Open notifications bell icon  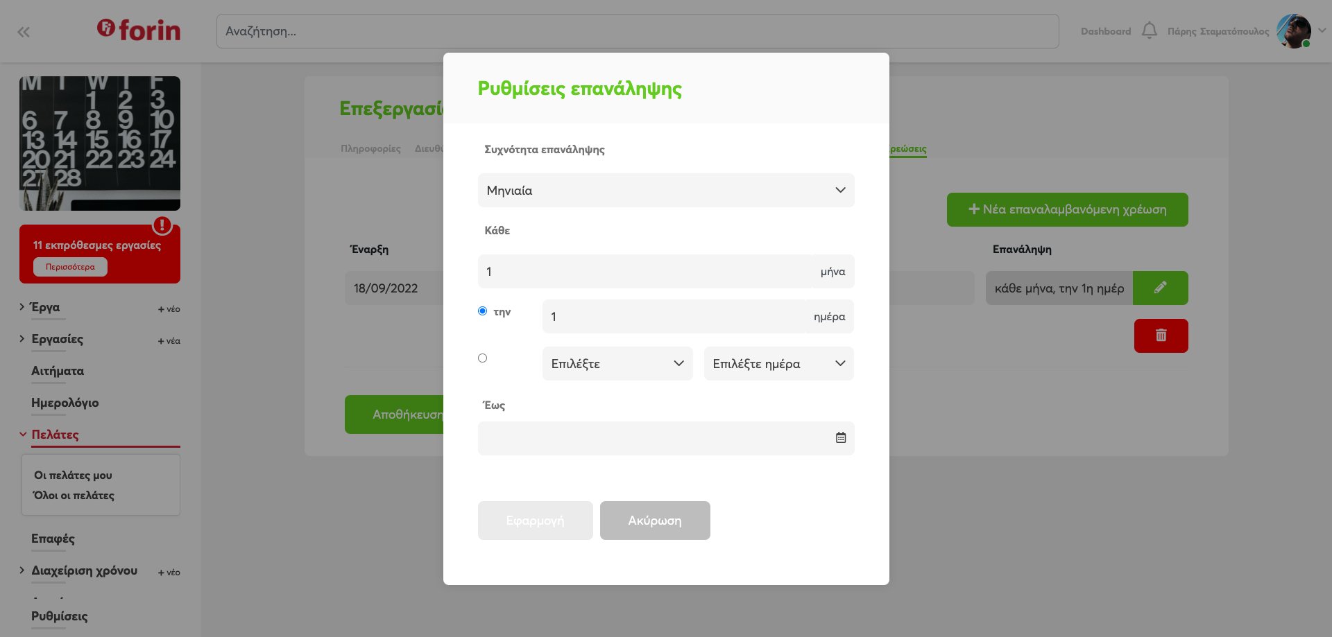tap(1149, 30)
